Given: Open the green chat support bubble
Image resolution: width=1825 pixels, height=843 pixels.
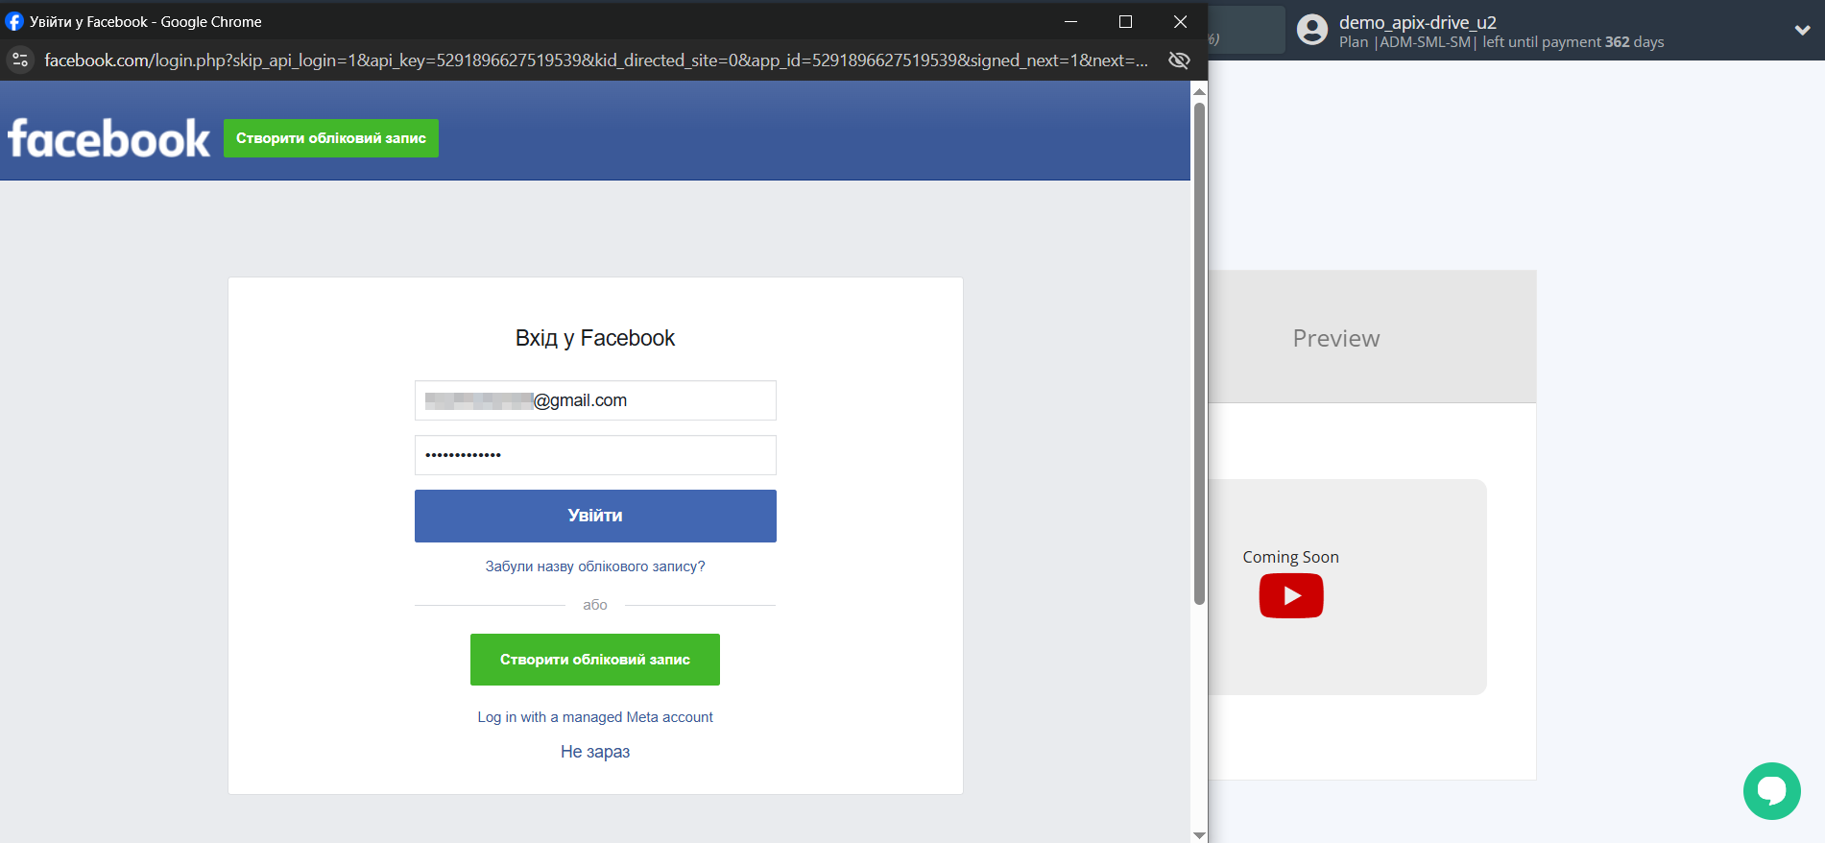Looking at the screenshot, I should coord(1771,790).
